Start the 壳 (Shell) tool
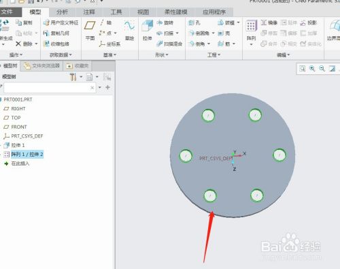Screen dimensions: 340x269 pos(224,33)
